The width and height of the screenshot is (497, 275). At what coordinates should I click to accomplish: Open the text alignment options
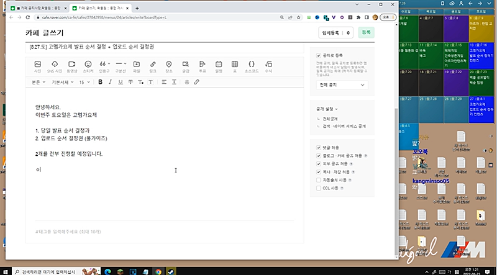tap(164, 82)
